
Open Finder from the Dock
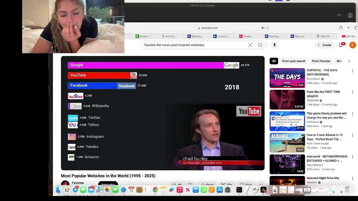[59, 190]
